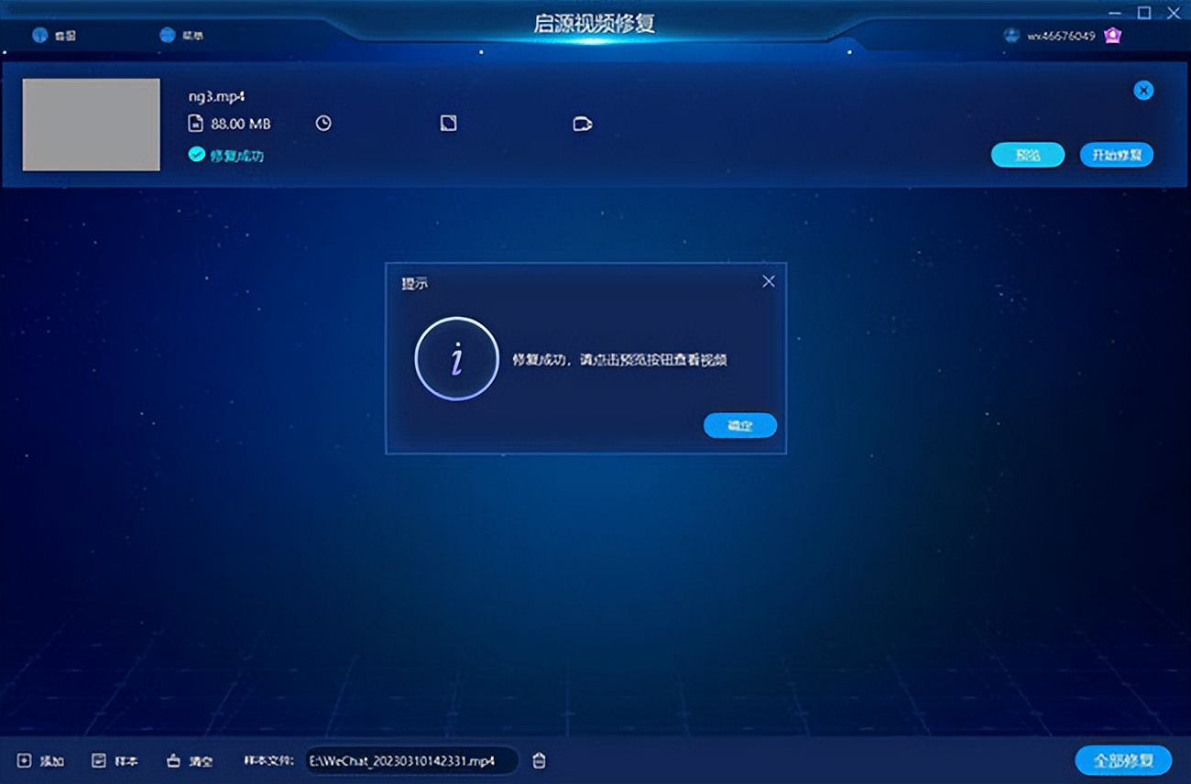The width and height of the screenshot is (1191, 784).
Task: Click the 开始修复 button for ng3.mp4
Action: [1117, 155]
